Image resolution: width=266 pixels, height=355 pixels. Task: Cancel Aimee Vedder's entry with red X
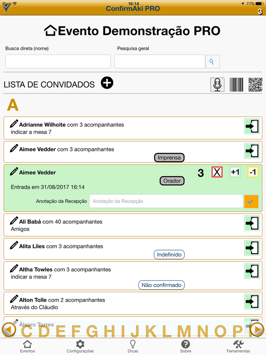[217, 172]
